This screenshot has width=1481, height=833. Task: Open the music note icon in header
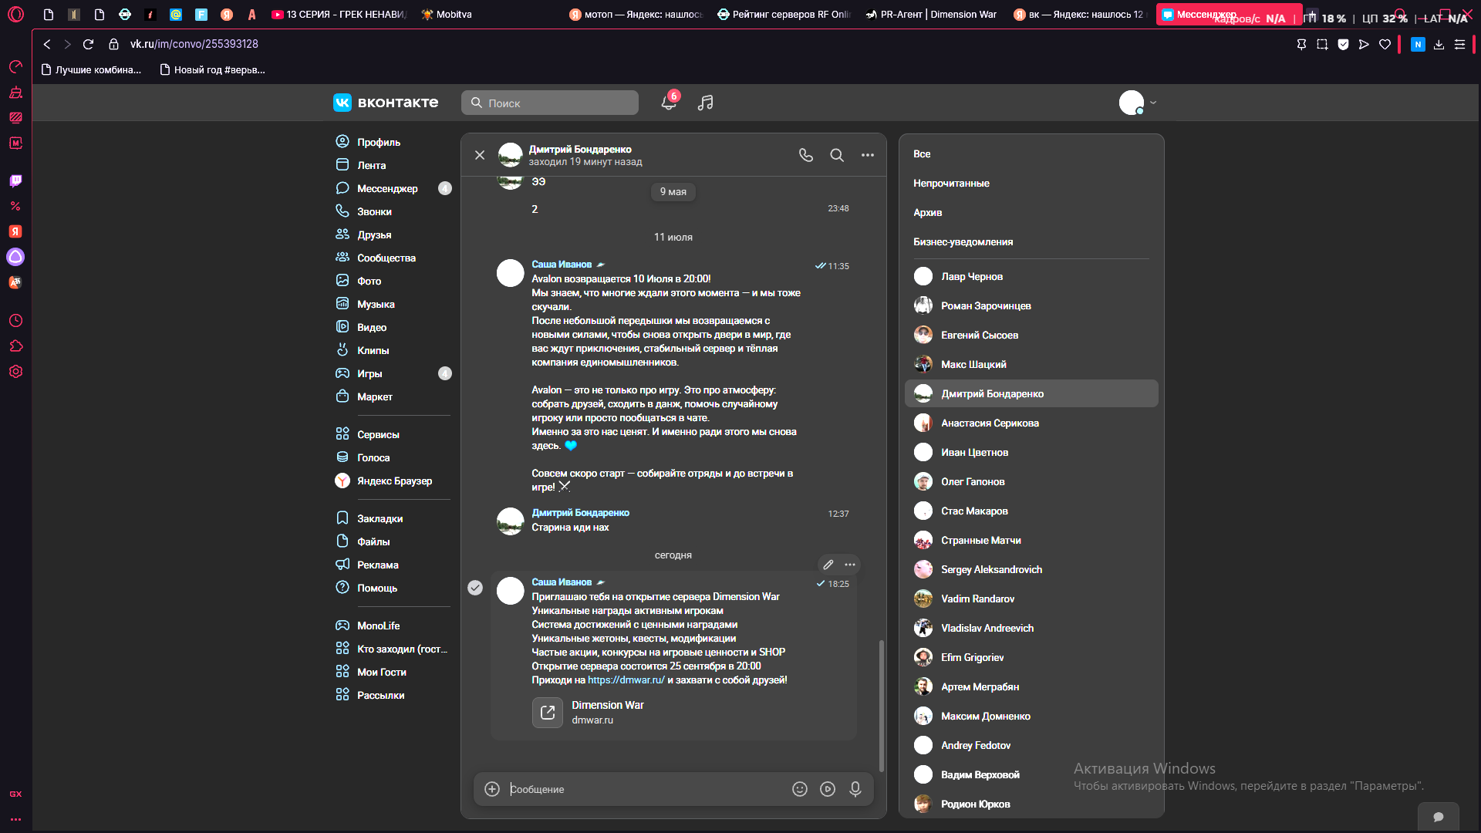pos(705,103)
